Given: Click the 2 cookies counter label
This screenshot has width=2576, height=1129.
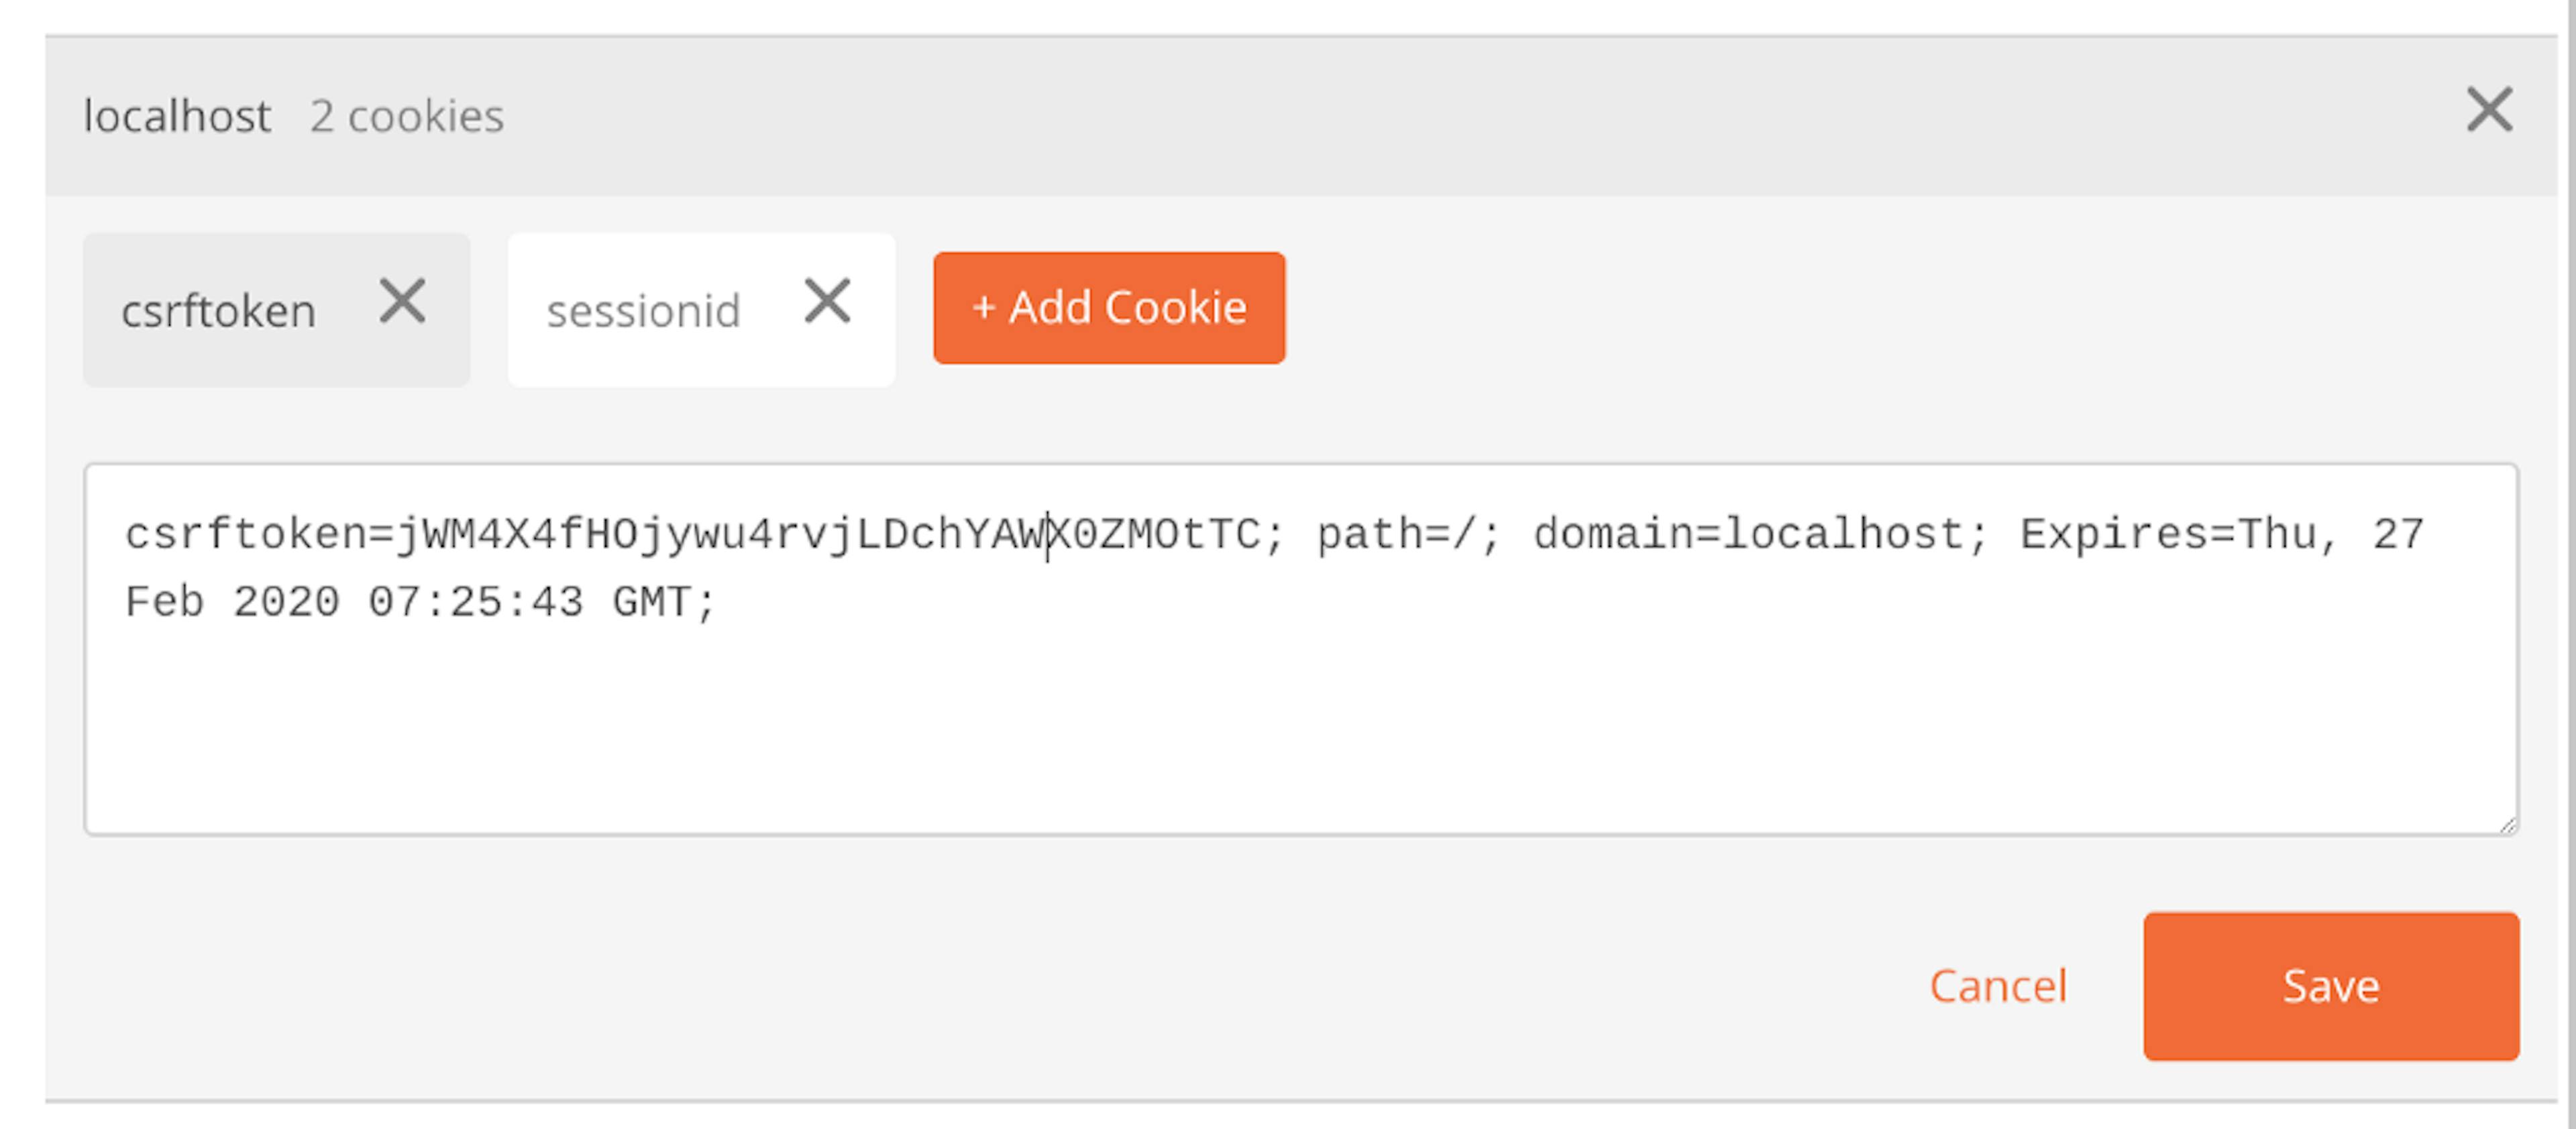Looking at the screenshot, I should (407, 117).
